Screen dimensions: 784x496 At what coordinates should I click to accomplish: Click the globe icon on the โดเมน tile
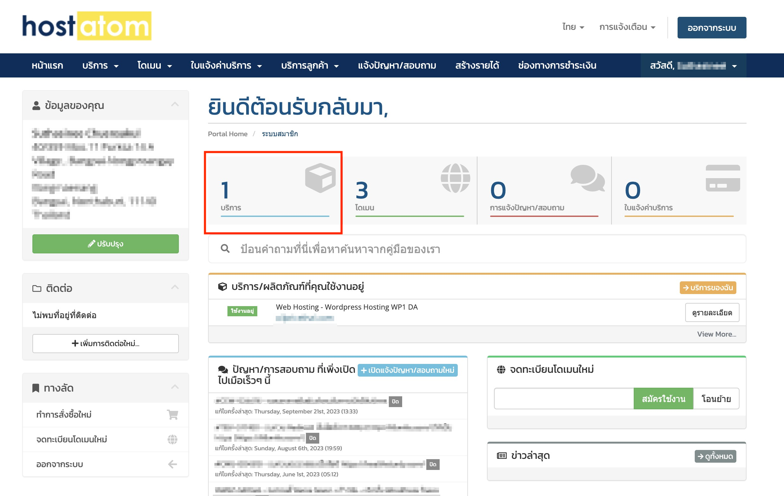click(x=455, y=178)
